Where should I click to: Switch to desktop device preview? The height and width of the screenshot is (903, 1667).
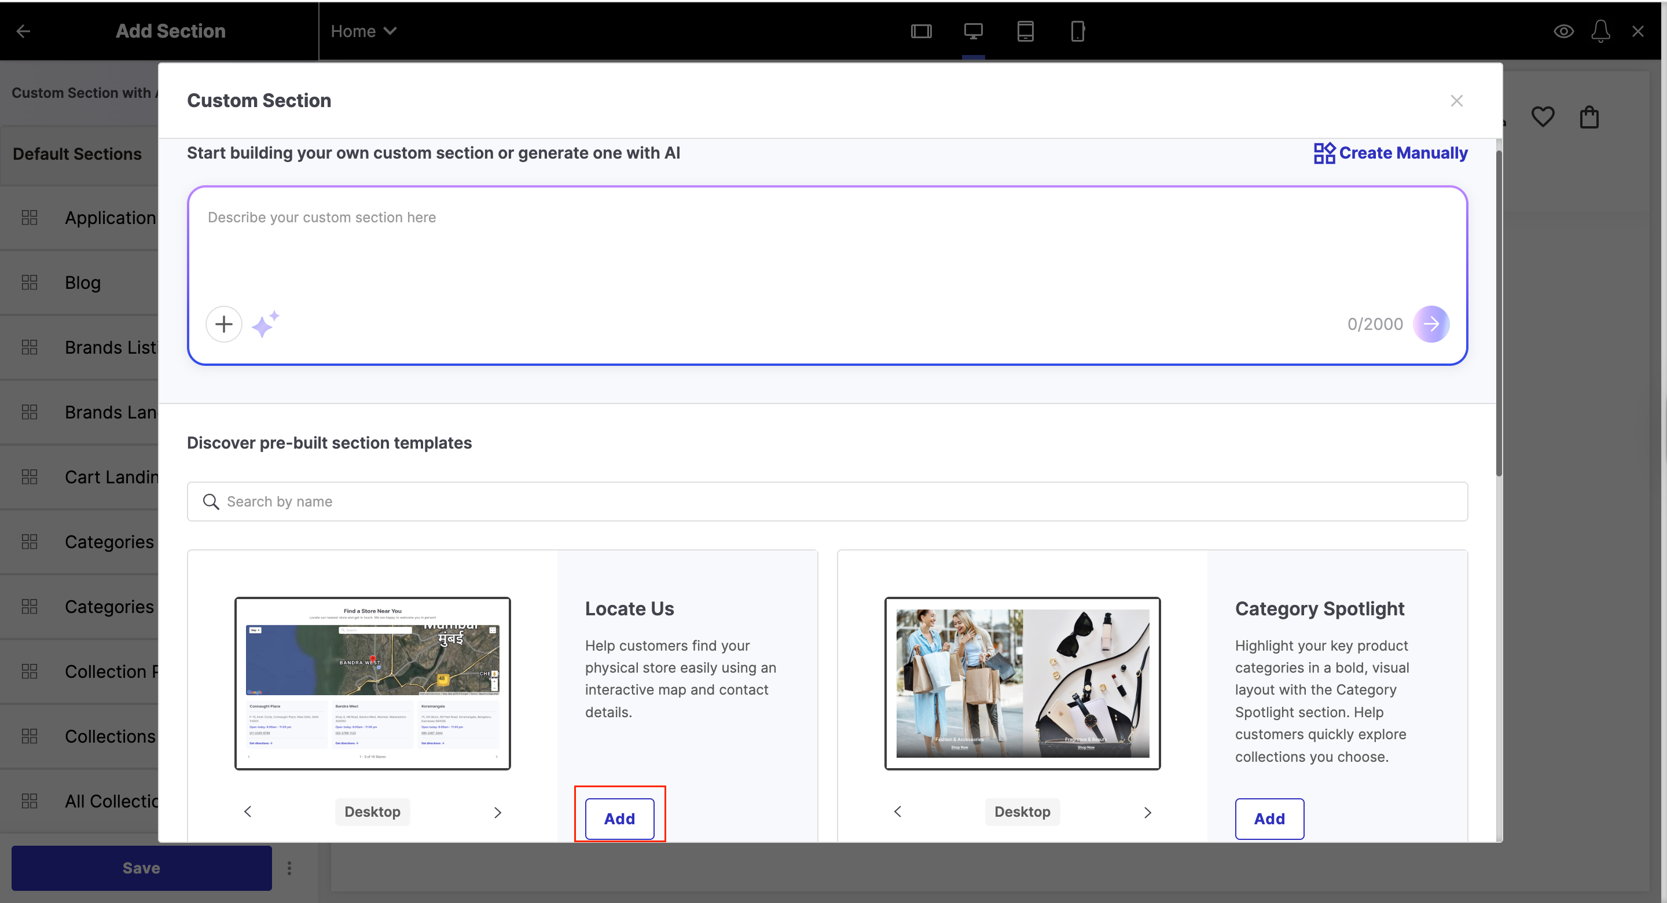coord(972,31)
